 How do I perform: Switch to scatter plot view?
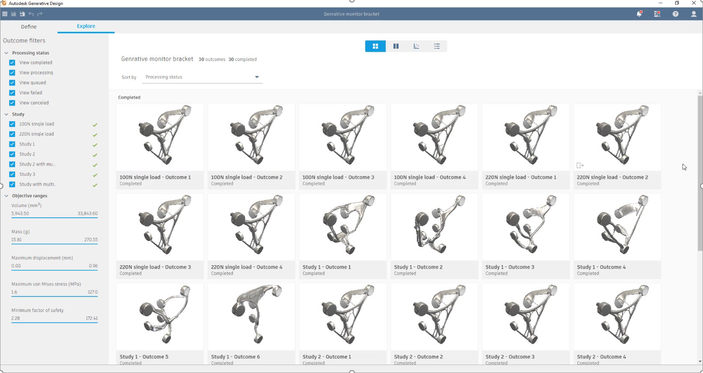coord(417,46)
